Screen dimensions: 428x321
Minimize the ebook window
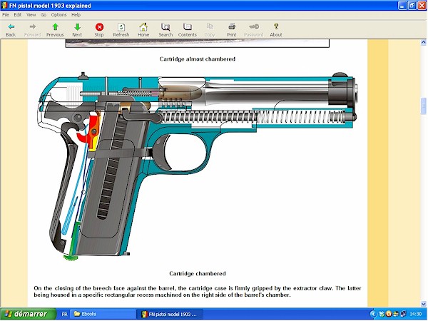[402, 6]
